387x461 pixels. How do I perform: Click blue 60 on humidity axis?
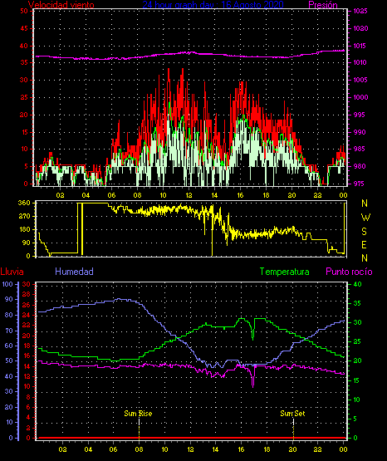point(9,346)
